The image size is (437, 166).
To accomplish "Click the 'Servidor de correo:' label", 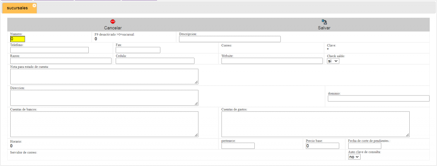I will 24,153.
